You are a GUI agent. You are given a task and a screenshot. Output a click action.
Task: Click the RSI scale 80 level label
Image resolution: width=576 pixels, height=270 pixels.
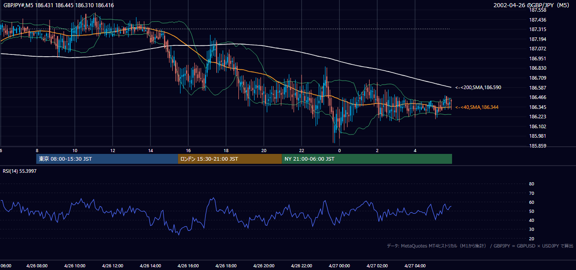531,184
